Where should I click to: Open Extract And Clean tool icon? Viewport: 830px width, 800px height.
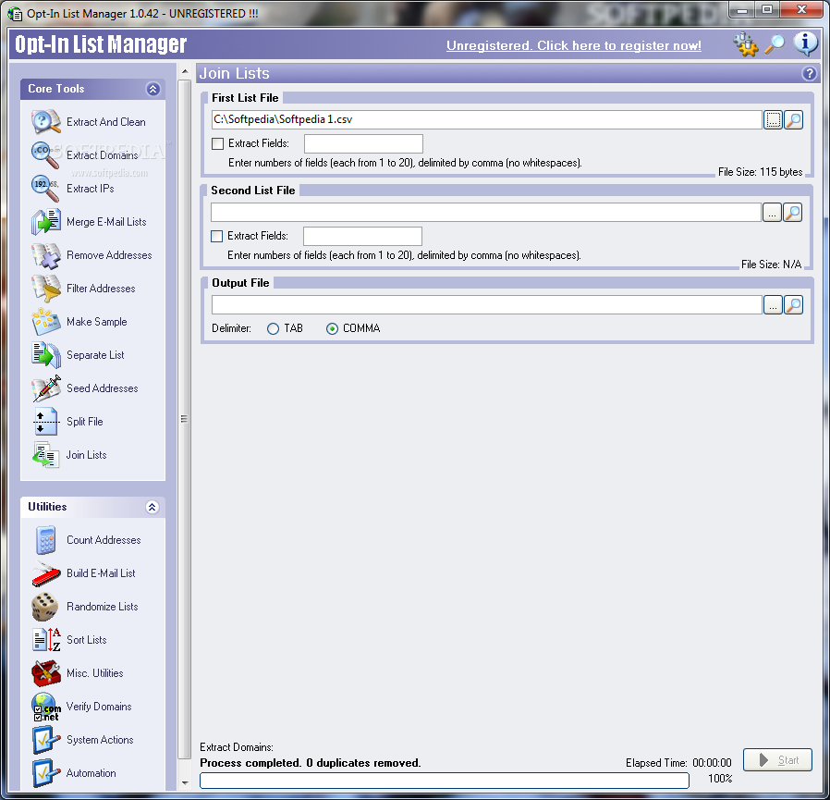pos(45,122)
